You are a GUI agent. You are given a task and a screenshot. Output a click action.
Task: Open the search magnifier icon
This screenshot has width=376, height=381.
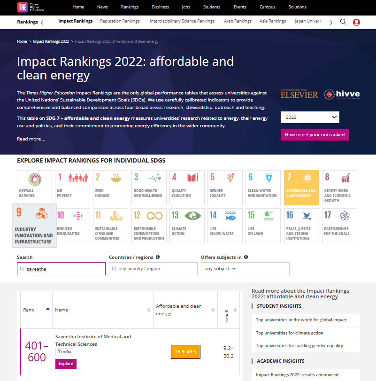coord(343,22)
